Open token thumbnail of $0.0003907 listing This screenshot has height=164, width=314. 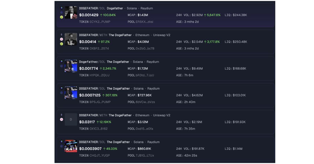pyautogui.click(x=71, y=146)
